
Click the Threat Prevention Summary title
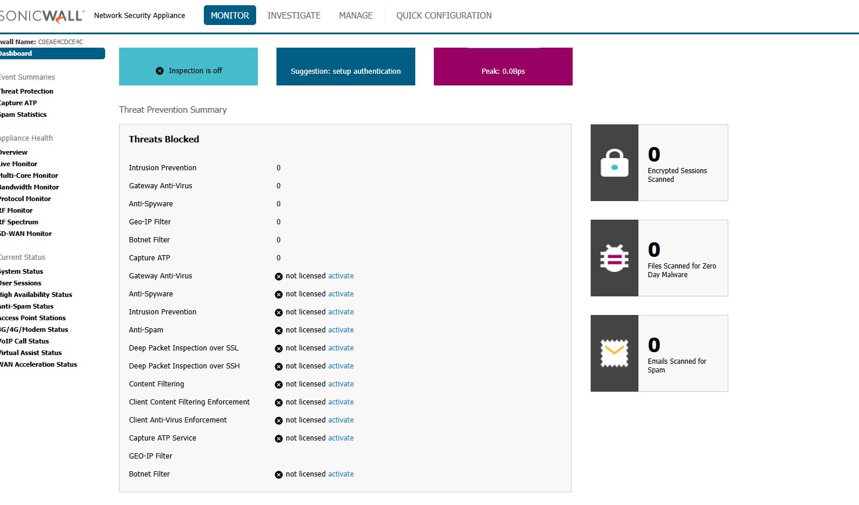[173, 110]
